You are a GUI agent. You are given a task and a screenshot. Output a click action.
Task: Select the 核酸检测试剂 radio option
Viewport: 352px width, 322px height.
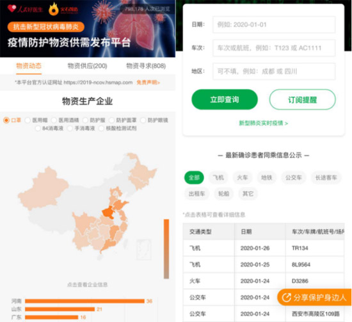[101, 128]
